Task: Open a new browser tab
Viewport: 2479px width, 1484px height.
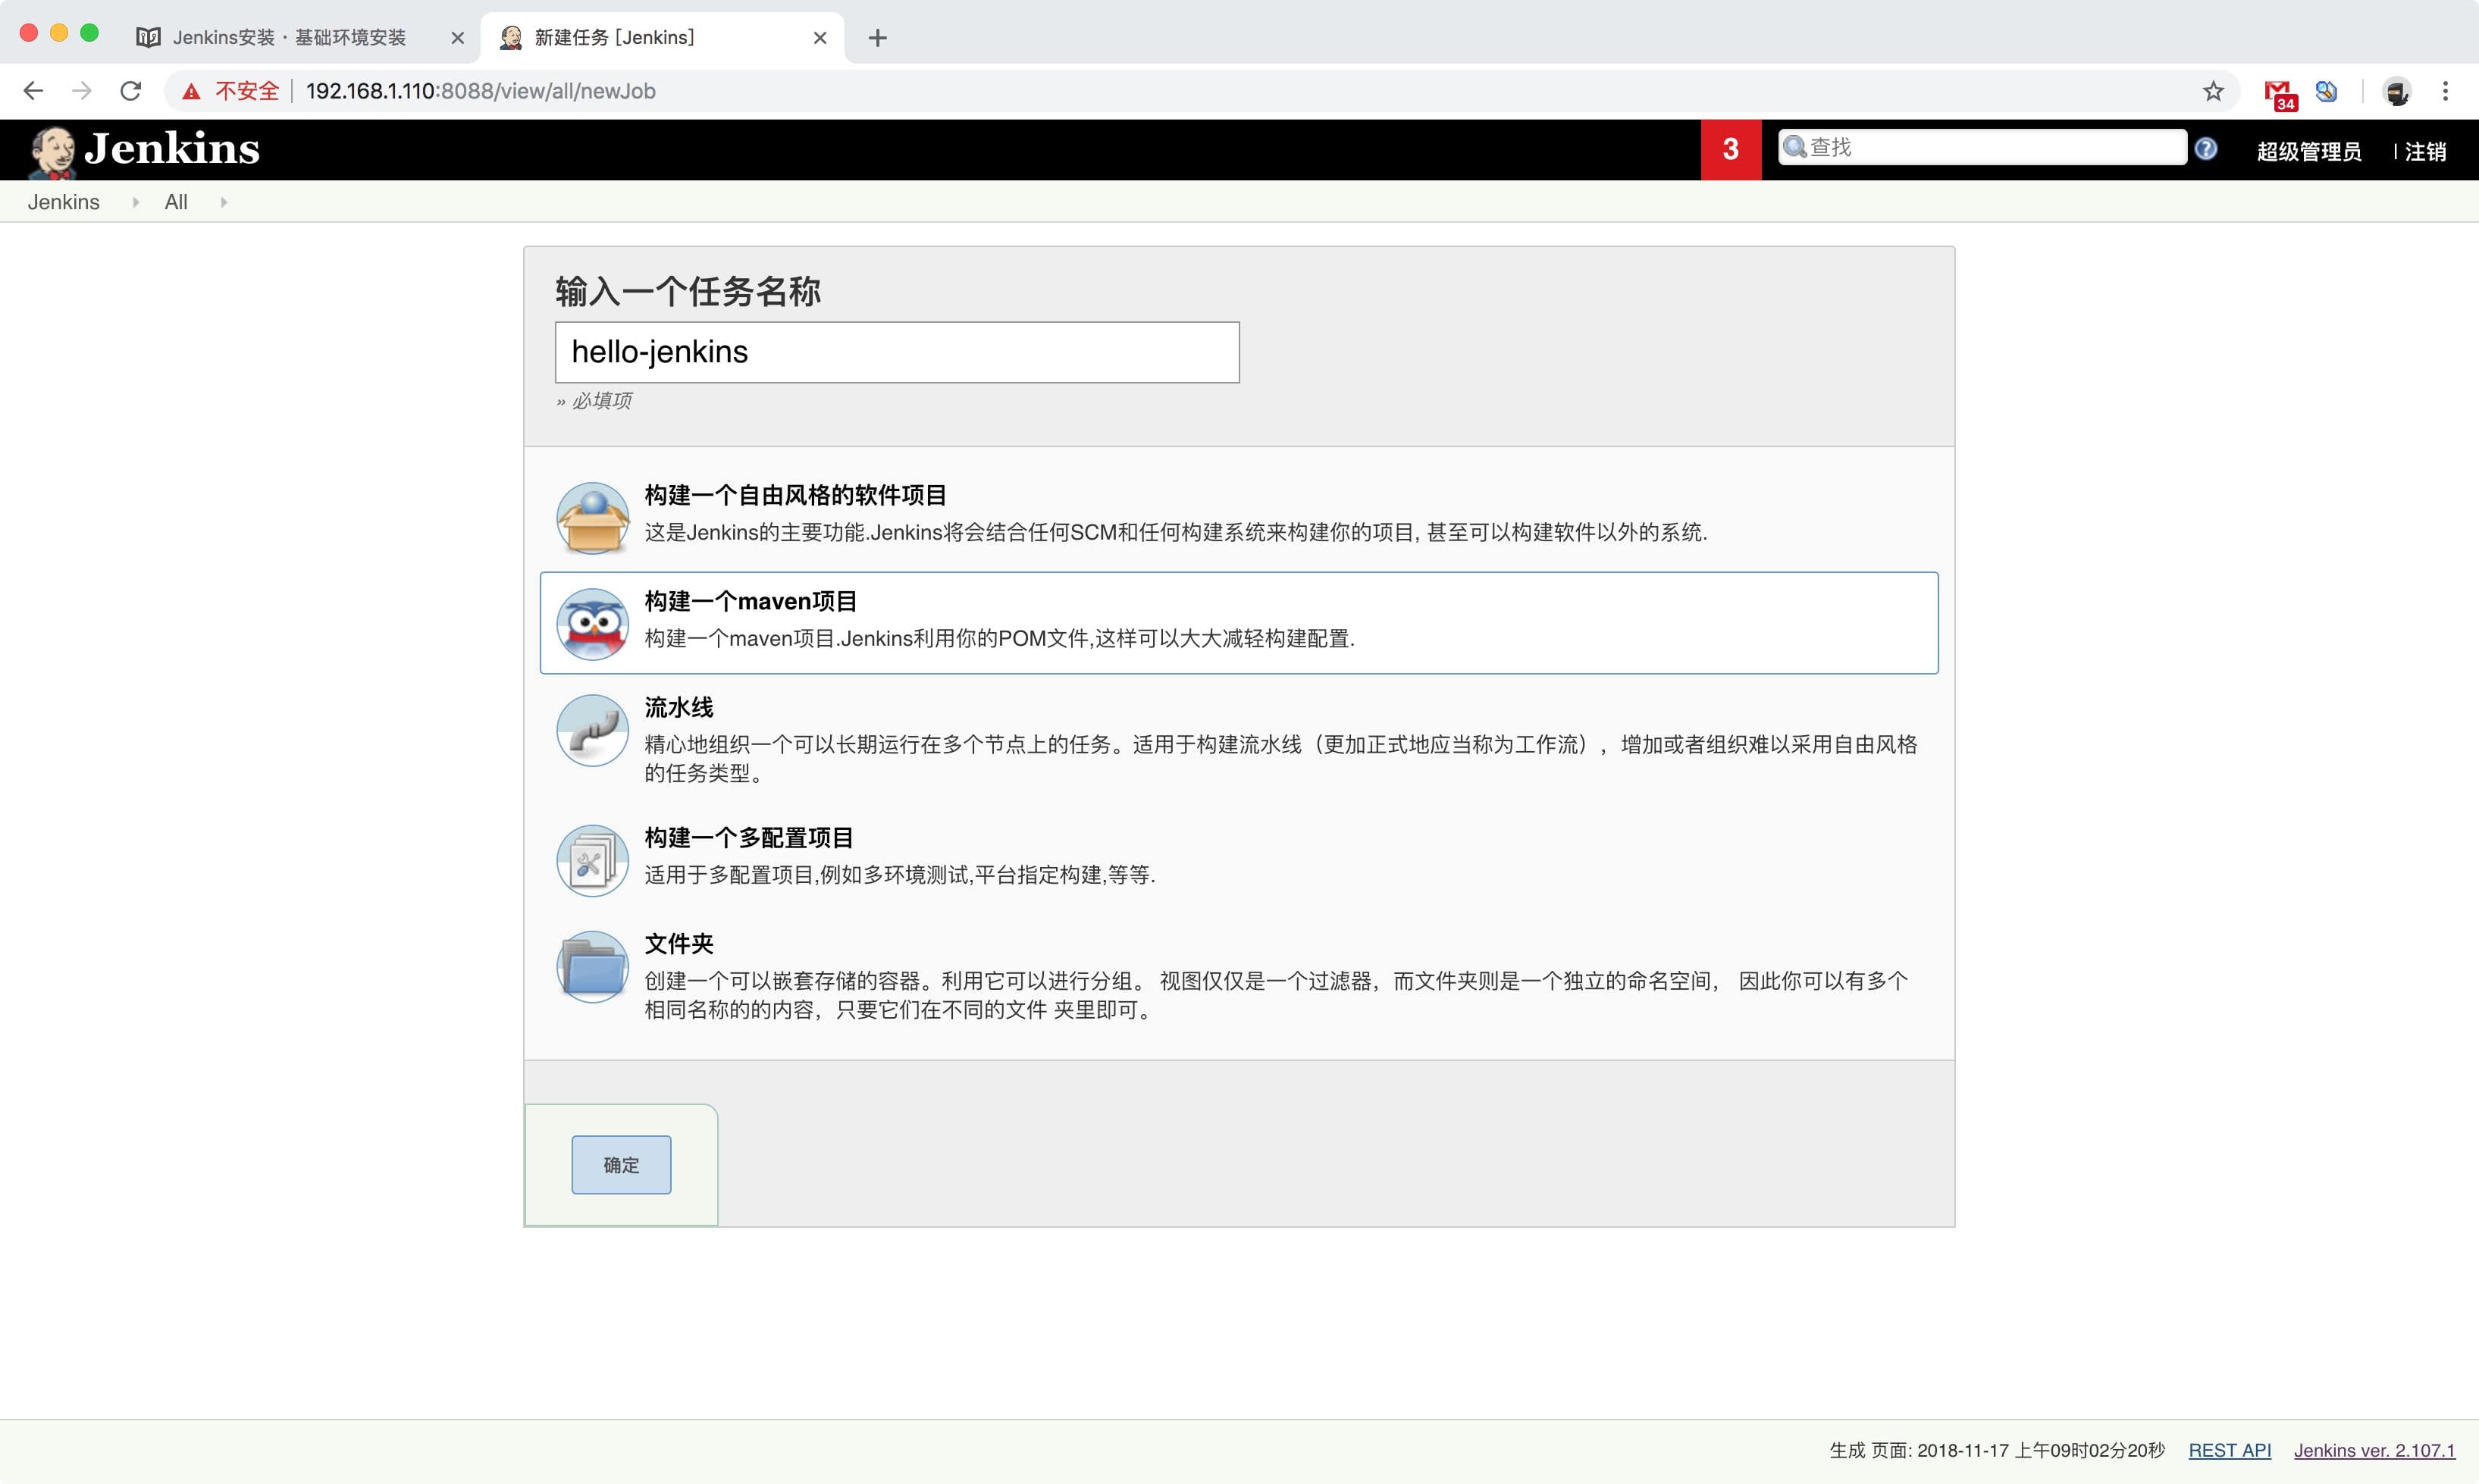Action: (877, 38)
